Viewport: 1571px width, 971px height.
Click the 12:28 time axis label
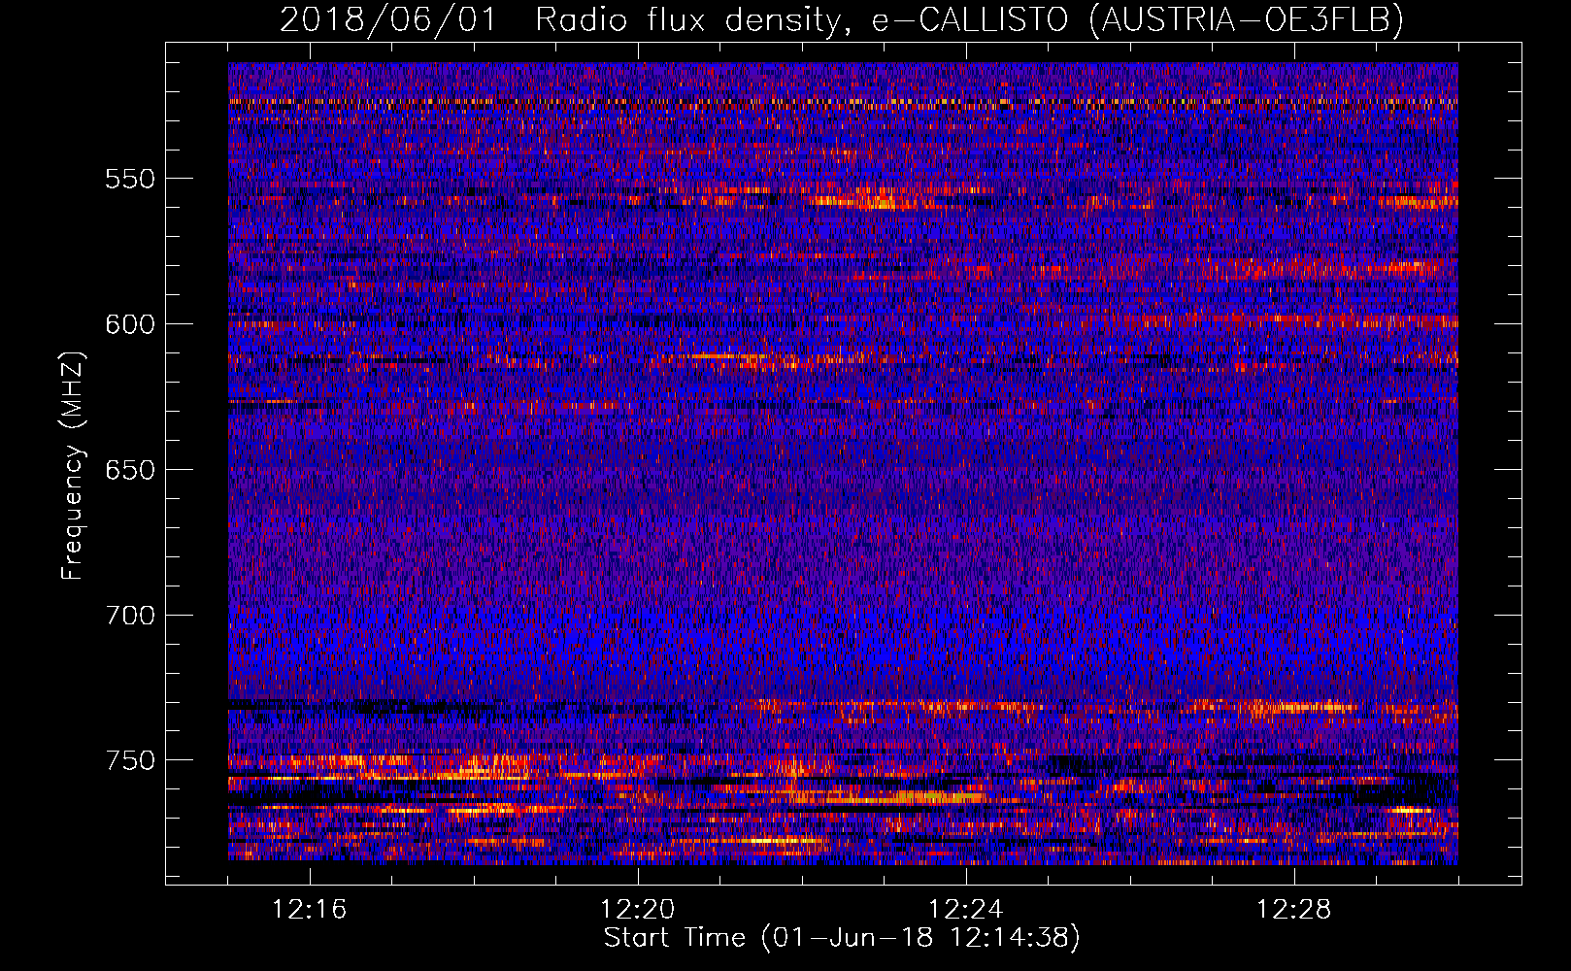1294,910
